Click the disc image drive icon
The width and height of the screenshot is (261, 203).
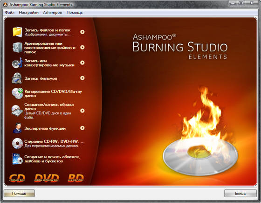coord(17,111)
